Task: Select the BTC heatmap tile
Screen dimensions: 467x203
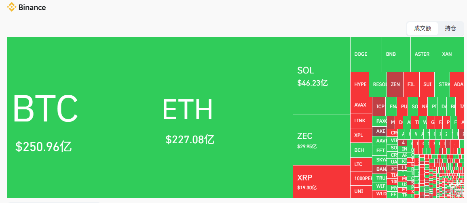Action: point(82,117)
